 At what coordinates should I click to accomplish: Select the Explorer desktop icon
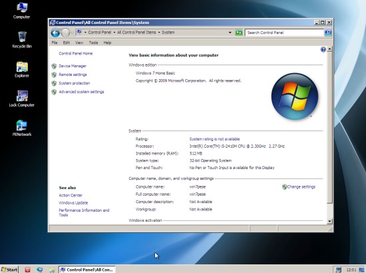(22, 69)
